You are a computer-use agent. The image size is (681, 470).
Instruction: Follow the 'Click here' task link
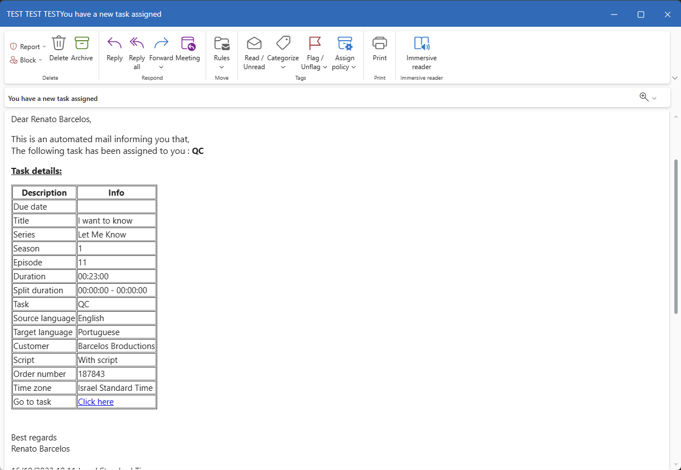[x=96, y=402]
